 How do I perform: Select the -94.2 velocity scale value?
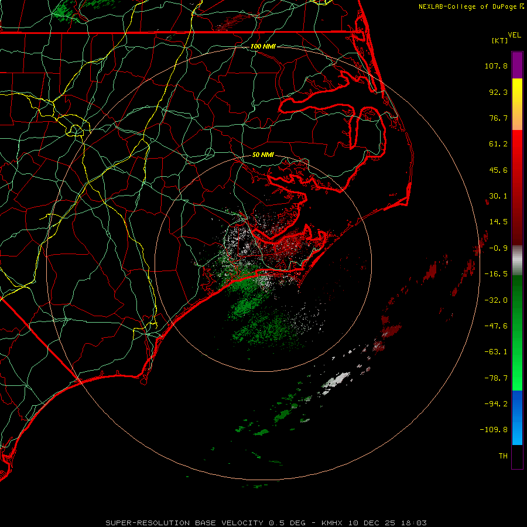pos(496,404)
